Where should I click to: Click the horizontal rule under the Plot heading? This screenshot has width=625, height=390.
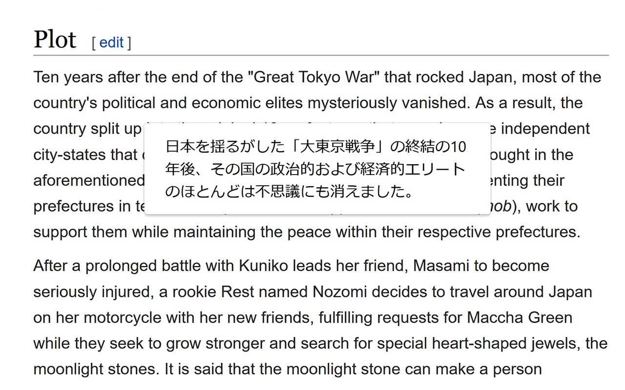(x=321, y=55)
